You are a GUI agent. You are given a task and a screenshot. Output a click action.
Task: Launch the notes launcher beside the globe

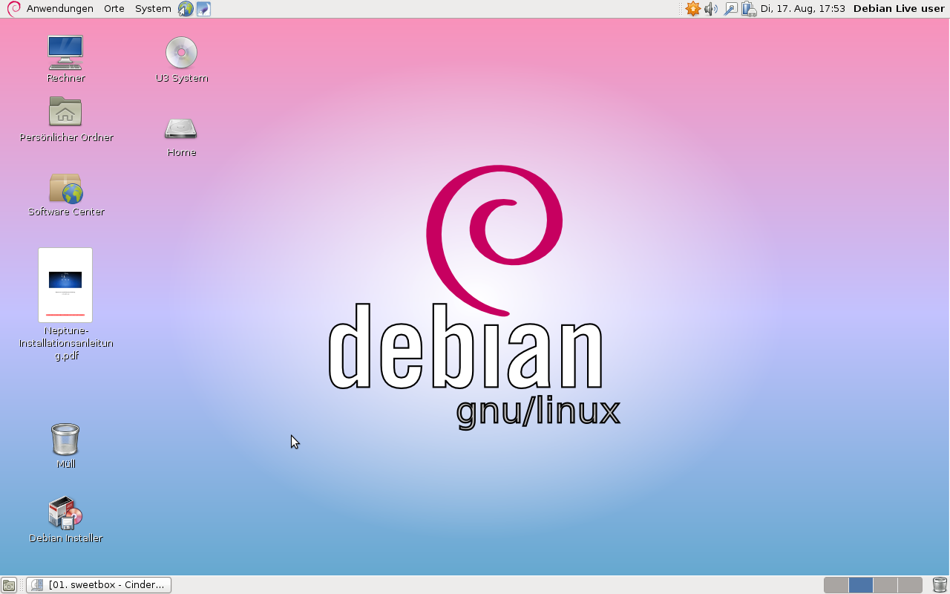point(203,9)
